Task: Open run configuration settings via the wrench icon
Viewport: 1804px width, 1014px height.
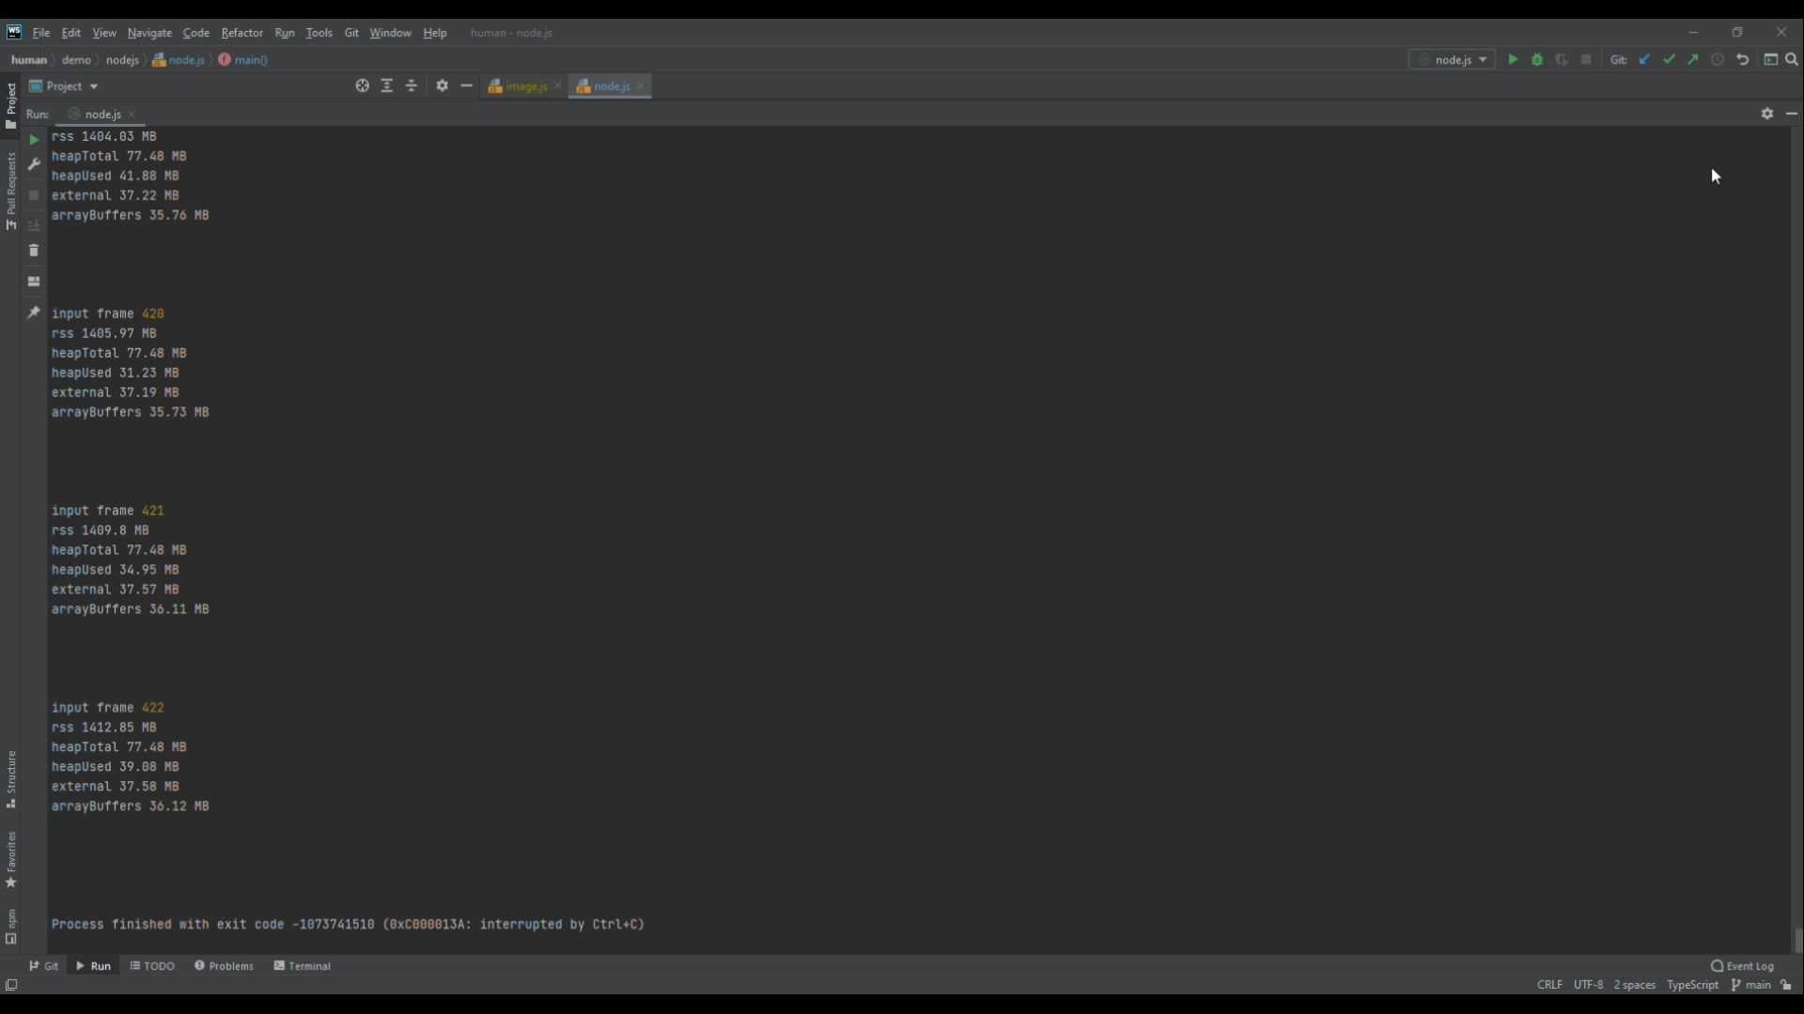Action: point(34,163)
